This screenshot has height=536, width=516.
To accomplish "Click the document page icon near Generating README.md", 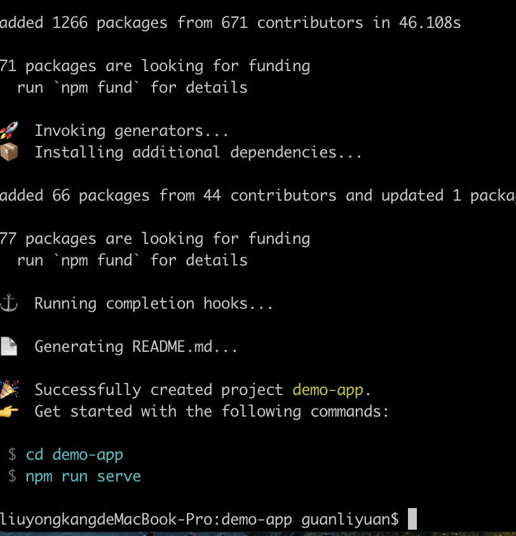I will [x=9, y=346].
